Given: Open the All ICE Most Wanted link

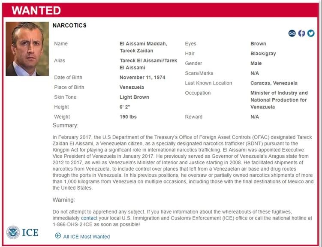Looking at the screenshot, I should pyautogui.click(x=86, y=236).
